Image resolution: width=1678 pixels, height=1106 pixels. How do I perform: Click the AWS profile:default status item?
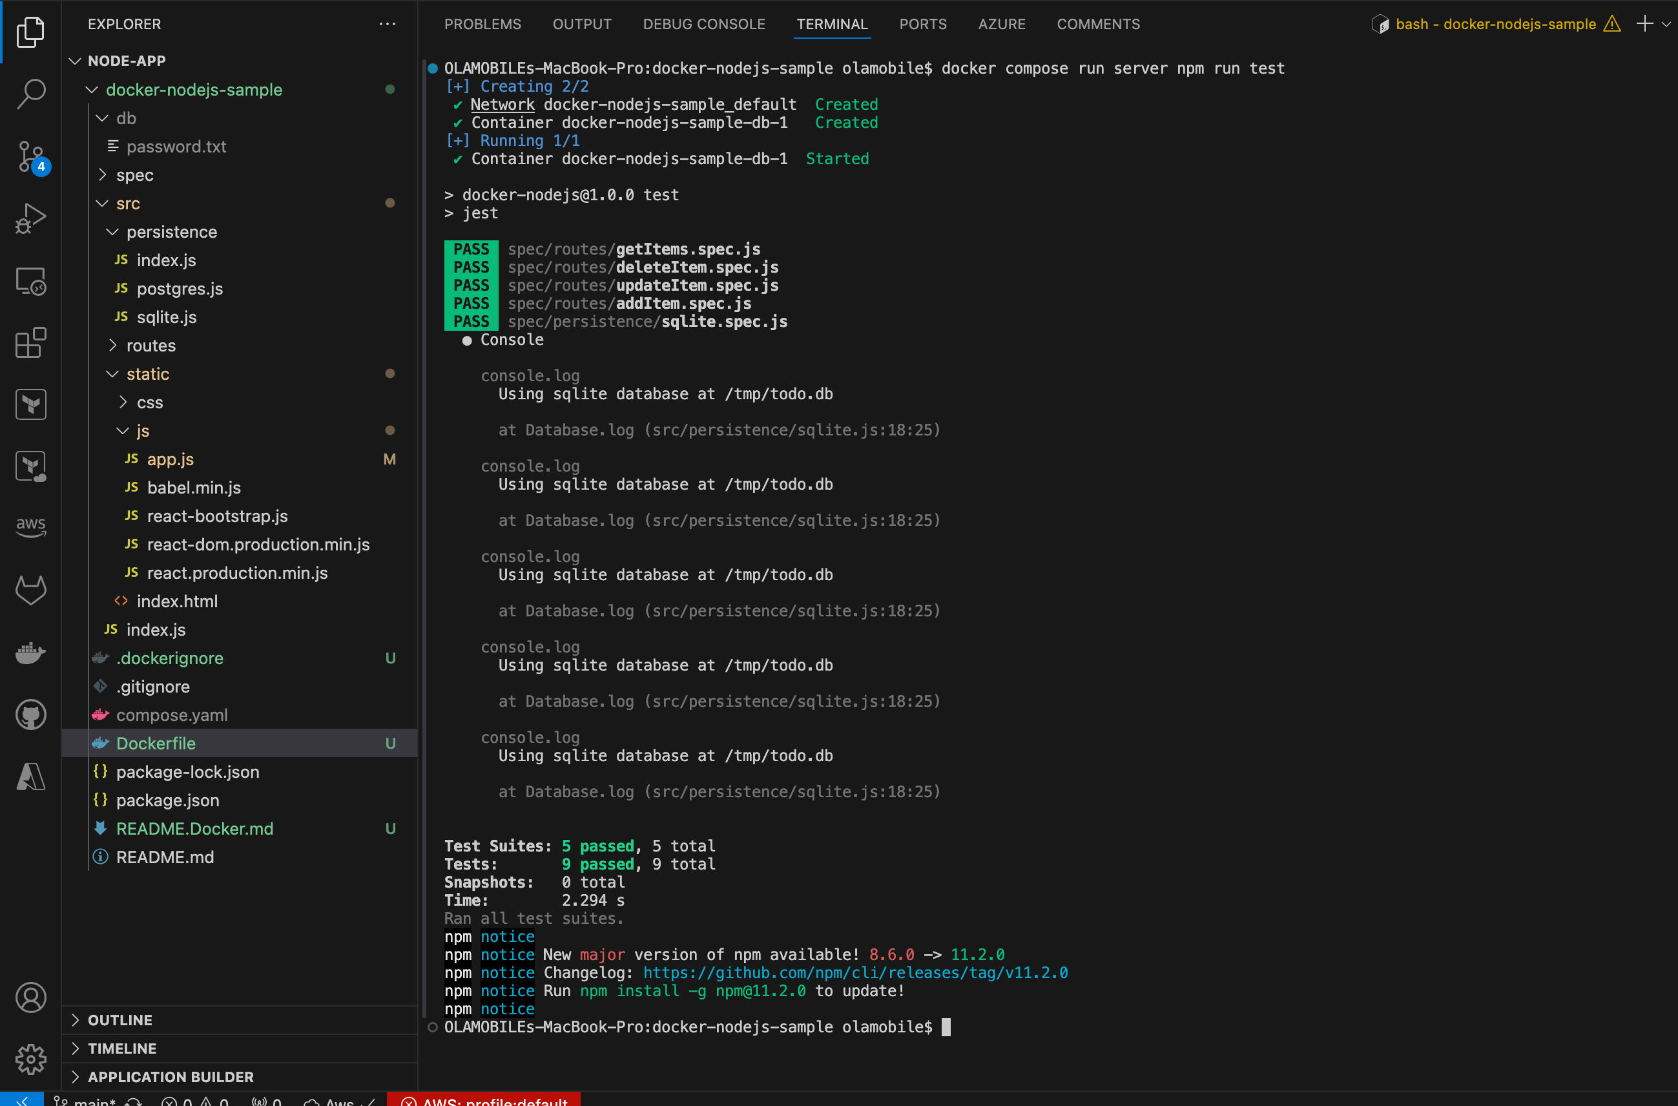(x=484, y=1100)
